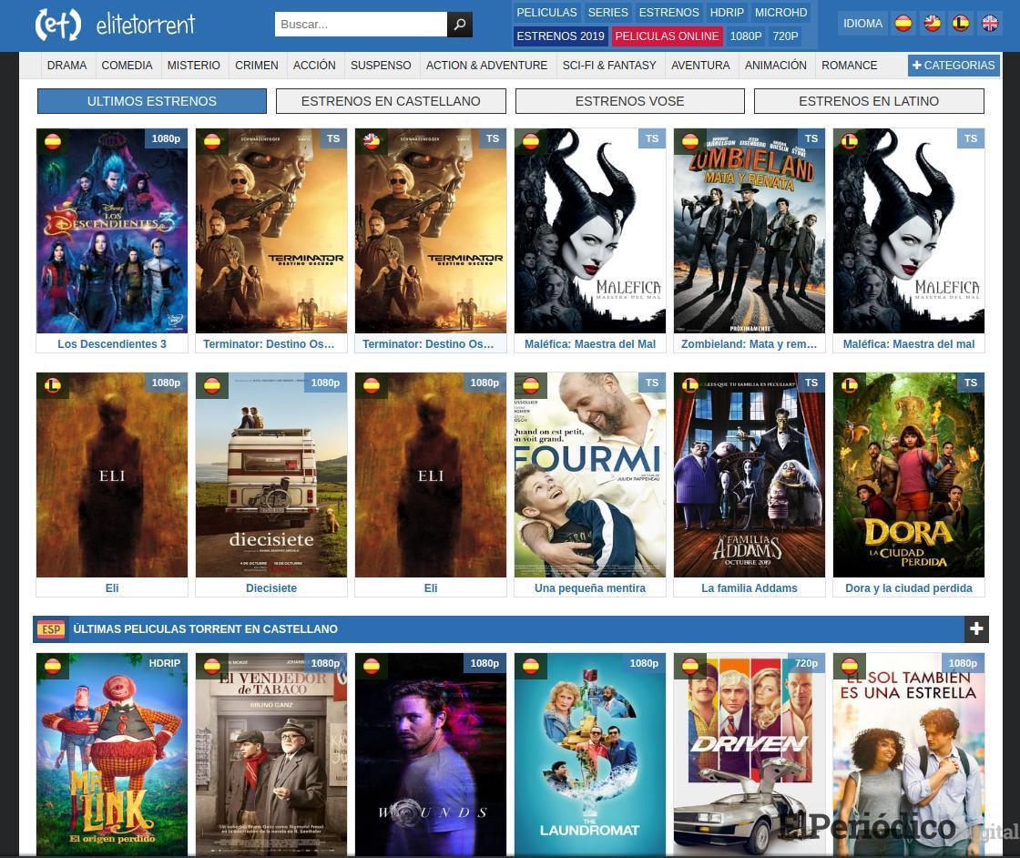The height and width of the screenshot is (858, 1020).
Task: Open Los Descendientes 3 poster
Action: point(112,231)
